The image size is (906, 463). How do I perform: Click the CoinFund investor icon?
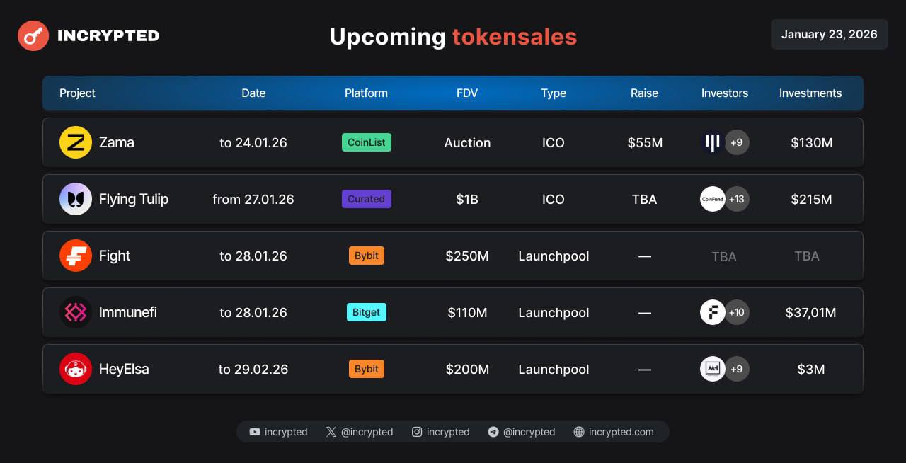point(712,199)
